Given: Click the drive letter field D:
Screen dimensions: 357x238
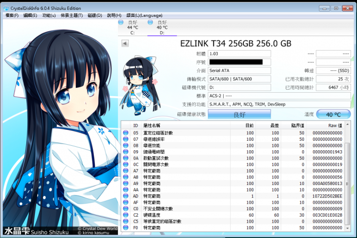Looking at the screenshot, I should [x=239, y=87].
